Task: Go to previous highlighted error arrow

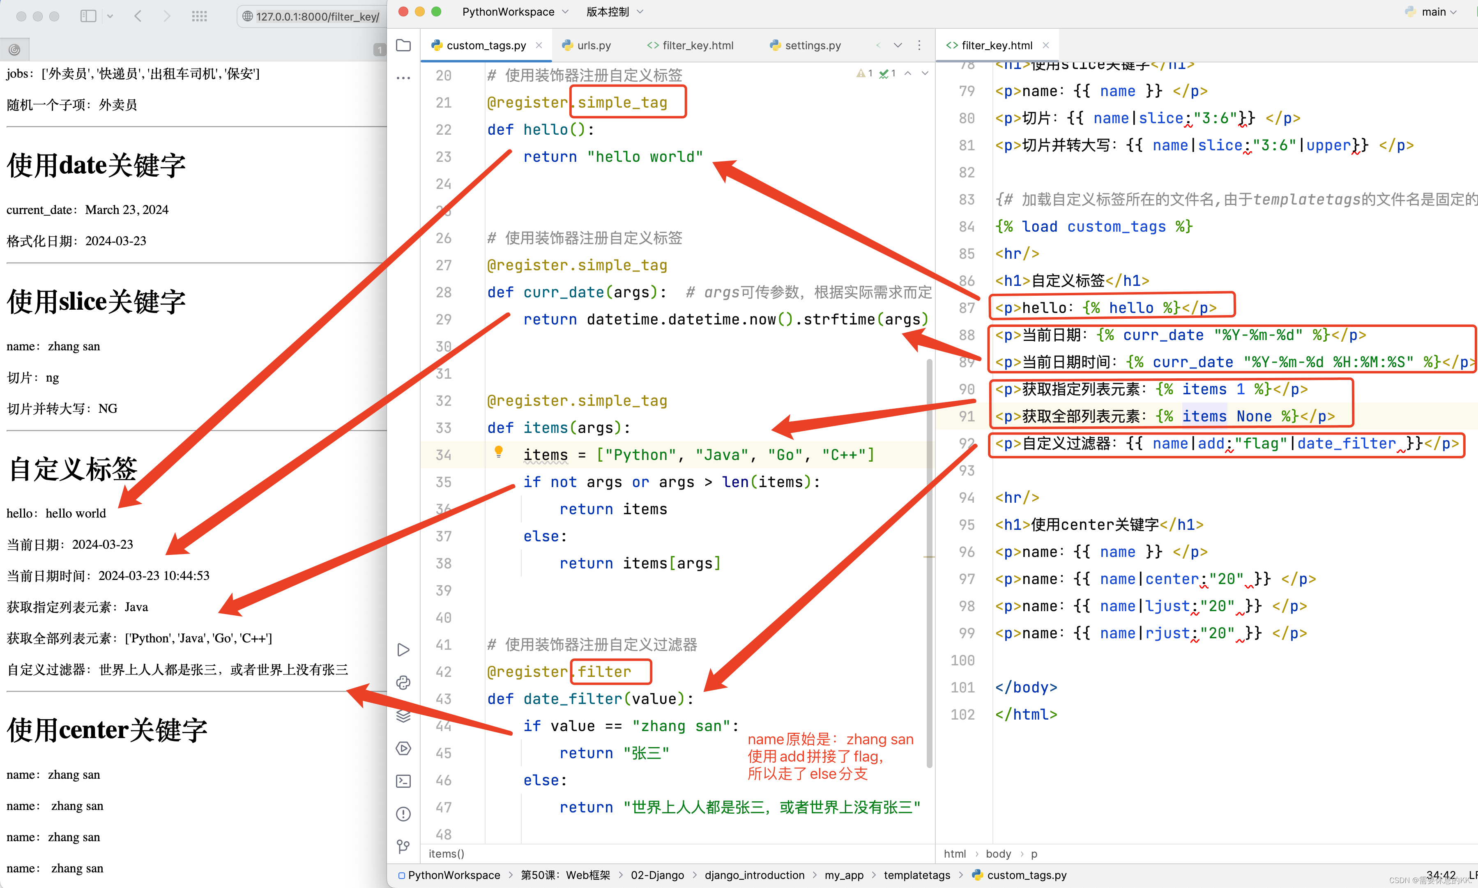Action: 908,74
